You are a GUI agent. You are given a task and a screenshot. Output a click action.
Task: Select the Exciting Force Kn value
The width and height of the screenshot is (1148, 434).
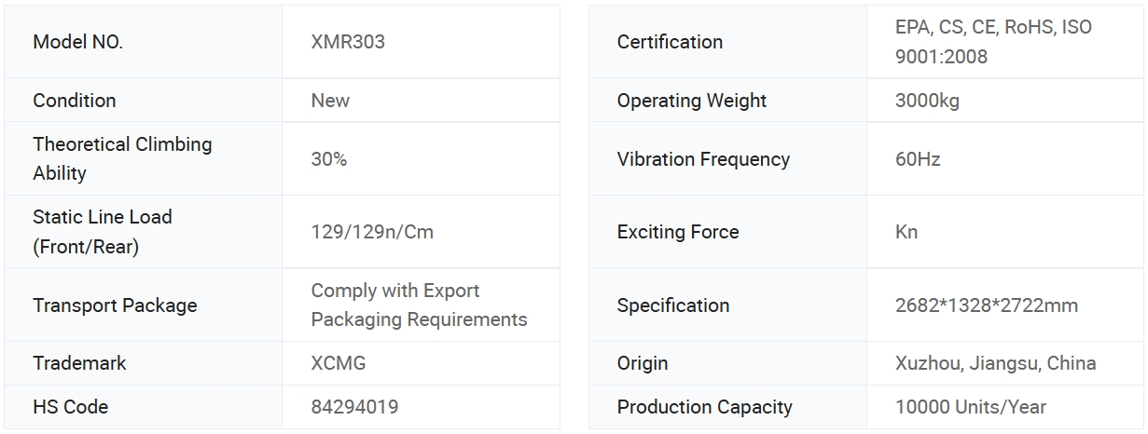tap(906, 232)
